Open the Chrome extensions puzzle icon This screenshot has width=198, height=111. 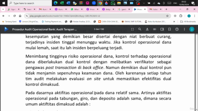[x=181, y=16]
